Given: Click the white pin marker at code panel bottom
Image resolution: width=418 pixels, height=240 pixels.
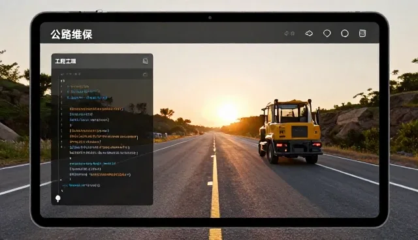Looking at the screenshot, I should 58,198.
